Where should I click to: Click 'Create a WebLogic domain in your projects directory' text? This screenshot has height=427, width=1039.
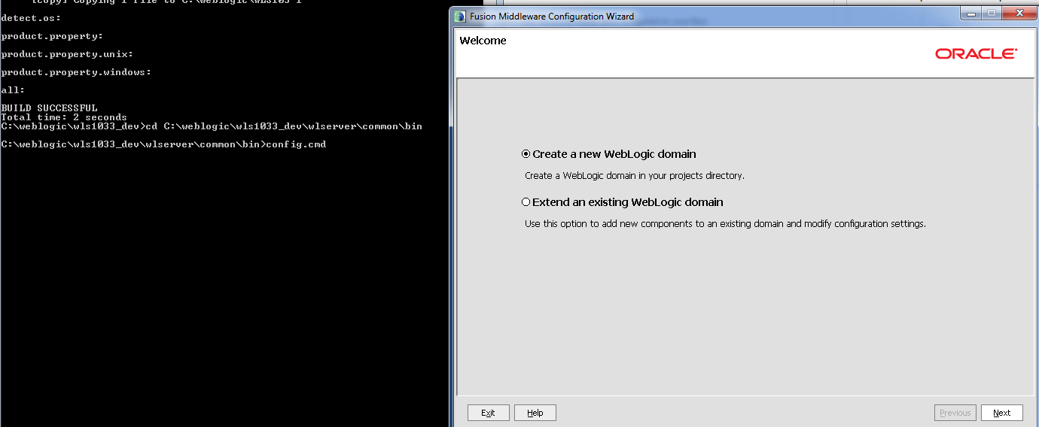point(634,176)
